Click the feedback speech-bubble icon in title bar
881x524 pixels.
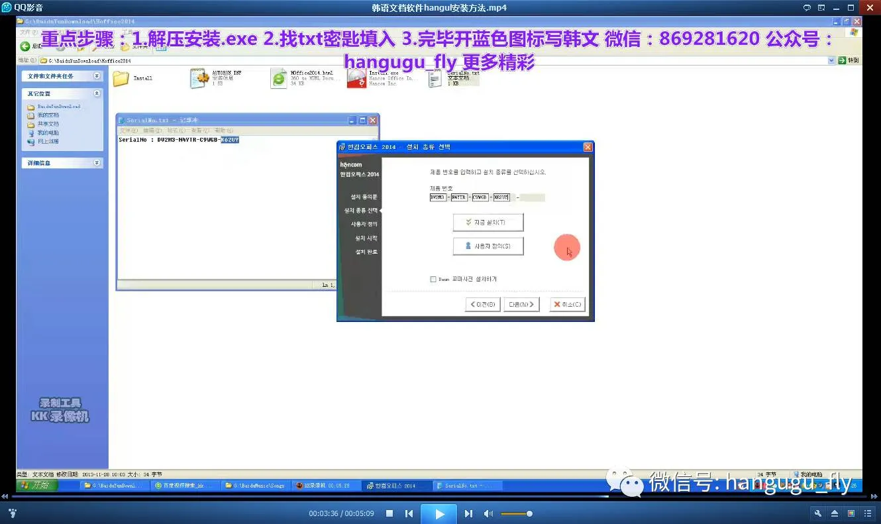pos(807,8)
